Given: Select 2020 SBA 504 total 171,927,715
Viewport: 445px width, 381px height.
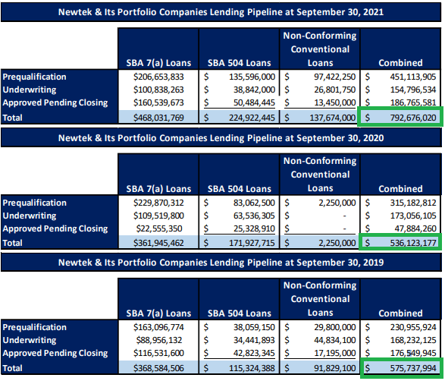Looking at the screenshot, I should [254, 243].
